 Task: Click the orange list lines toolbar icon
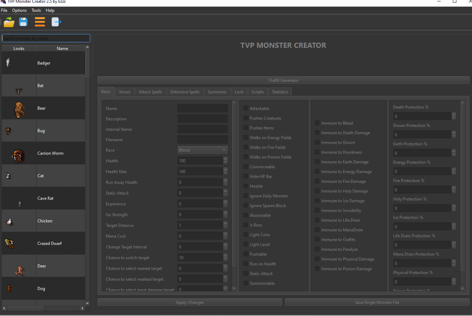click(40, 22)
